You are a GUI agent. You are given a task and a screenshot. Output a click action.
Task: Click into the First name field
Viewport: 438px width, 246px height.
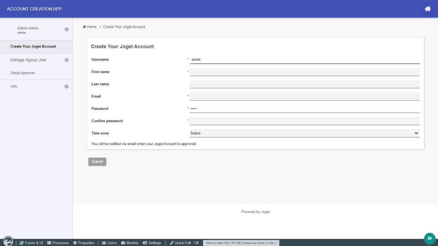click(304, 72)
